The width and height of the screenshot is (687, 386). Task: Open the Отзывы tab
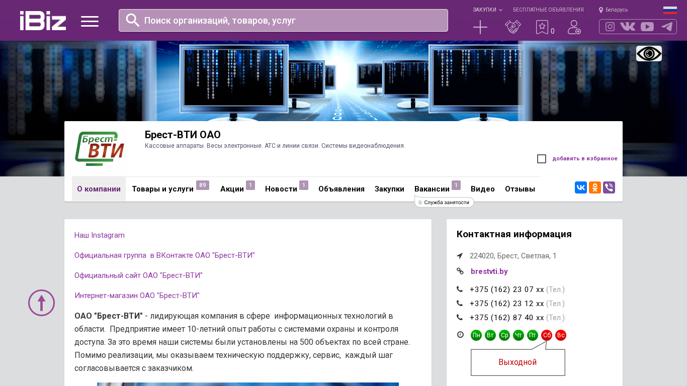(x=520, y=189)
